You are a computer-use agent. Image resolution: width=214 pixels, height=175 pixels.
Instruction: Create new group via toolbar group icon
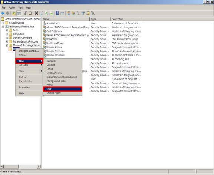[73, 13]
